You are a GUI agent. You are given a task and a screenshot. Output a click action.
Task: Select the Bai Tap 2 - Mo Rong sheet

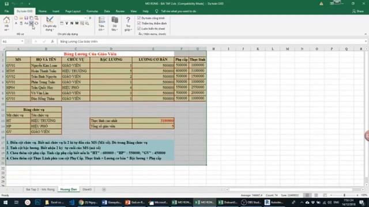[40, 189]
